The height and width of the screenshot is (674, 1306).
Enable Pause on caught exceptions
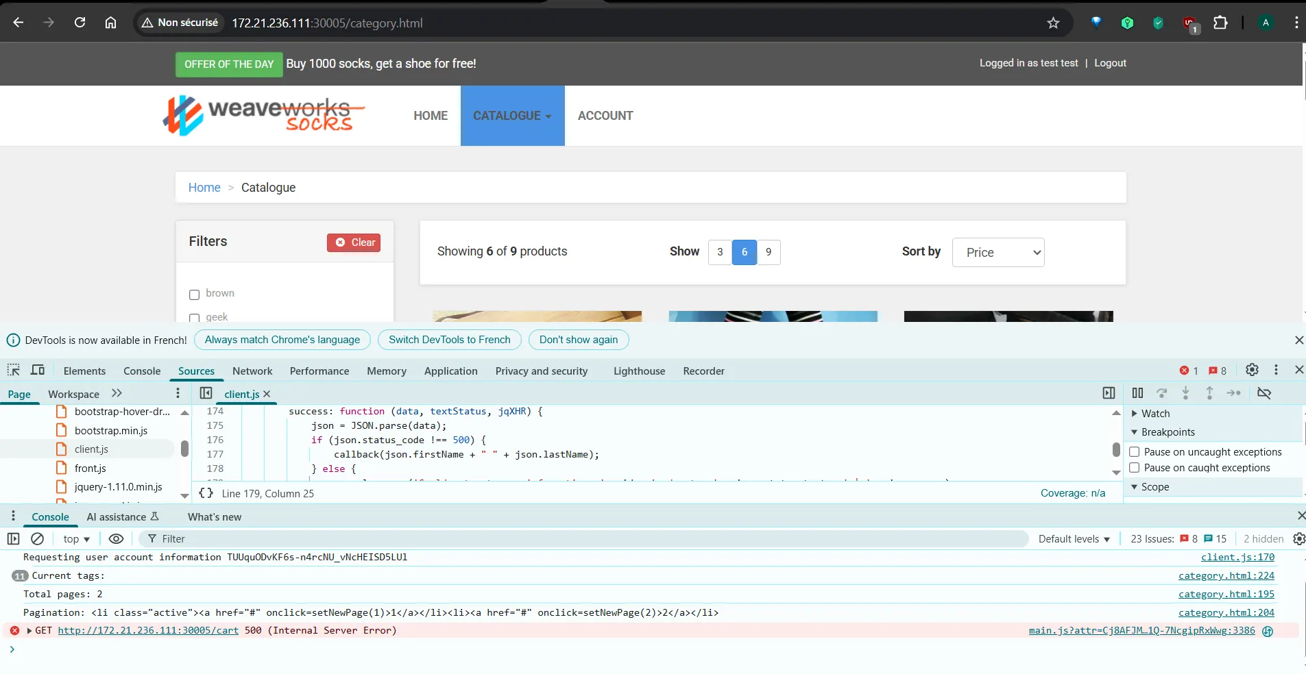(1135, 468)
